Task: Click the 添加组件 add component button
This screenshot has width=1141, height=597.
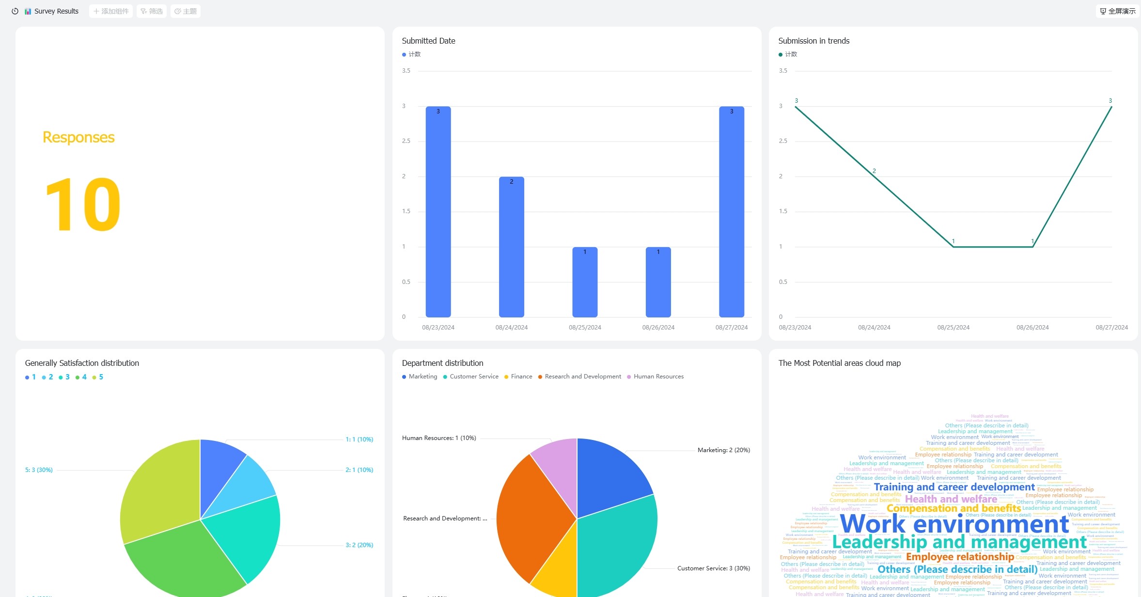Action: pyautogui.click(x=111, y=11)
